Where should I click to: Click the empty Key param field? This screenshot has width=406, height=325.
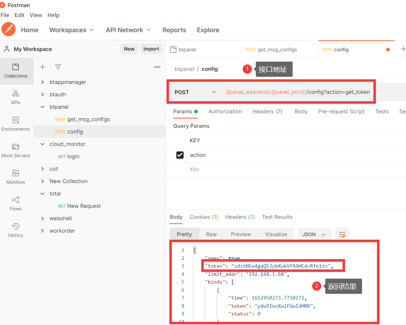[296, 170]
